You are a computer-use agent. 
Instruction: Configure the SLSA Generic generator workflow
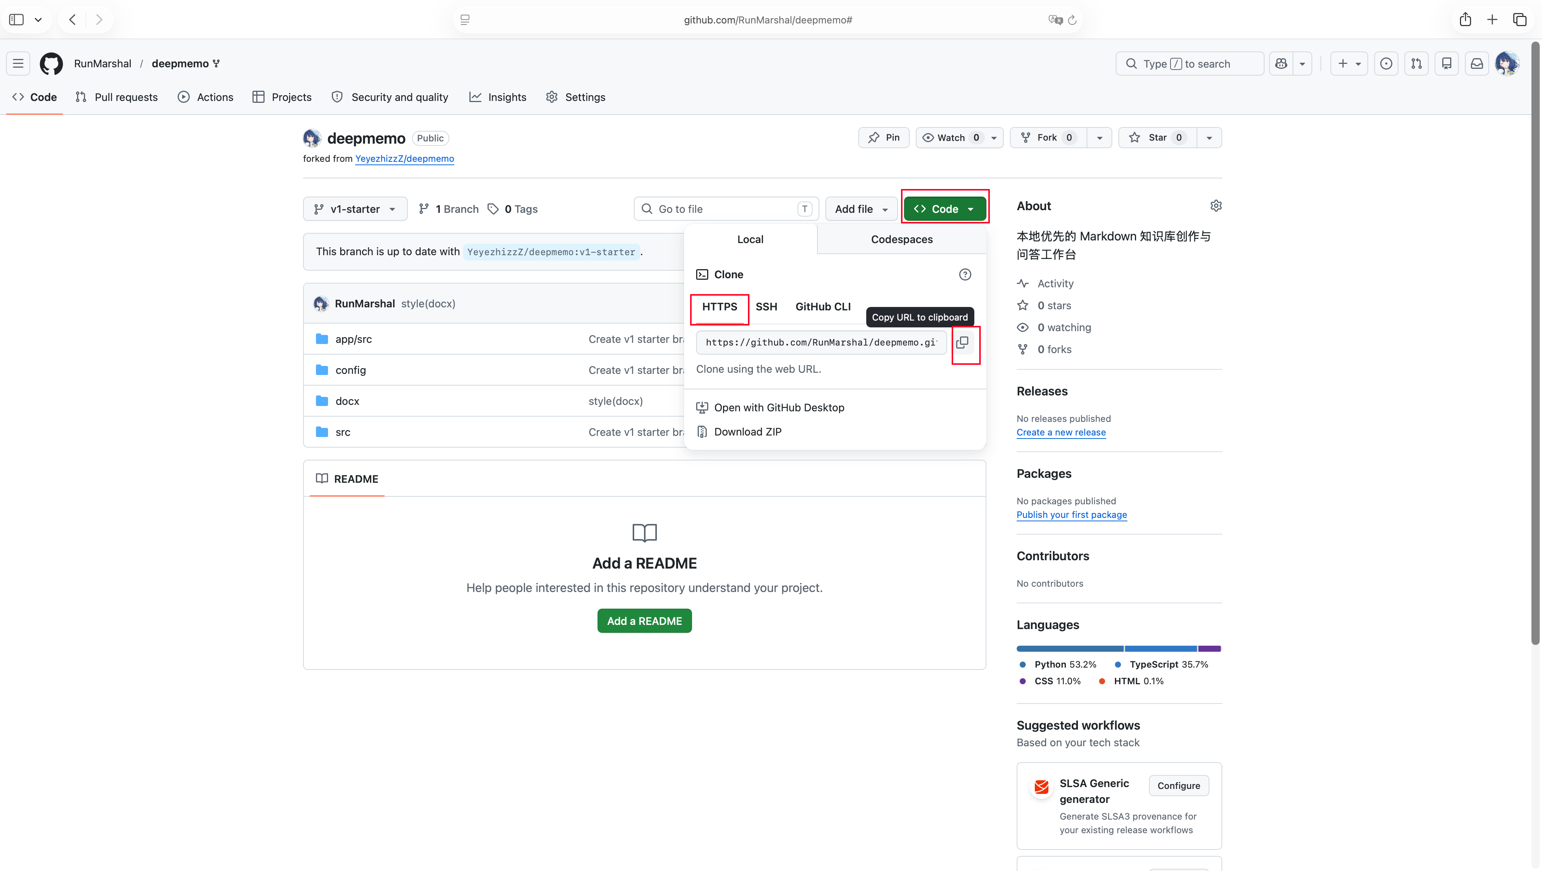tap(1179, 786)
